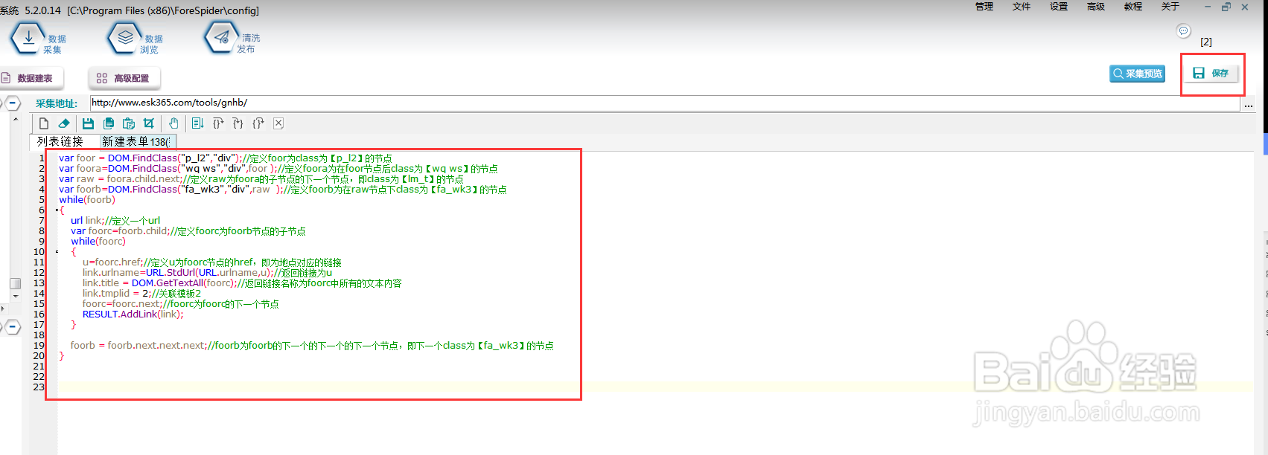Click code line 'RESULT.AddLink(link);'
This screenshot has height=455, width=1268.
tap(133, 314)
